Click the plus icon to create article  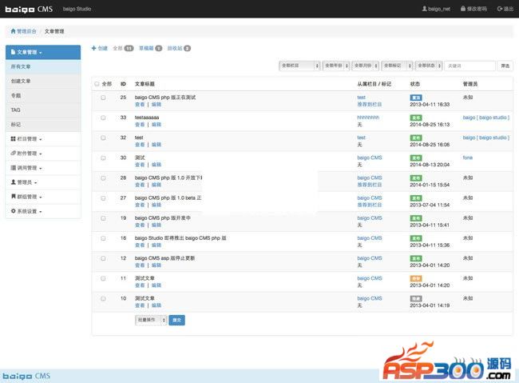(93, 48)
